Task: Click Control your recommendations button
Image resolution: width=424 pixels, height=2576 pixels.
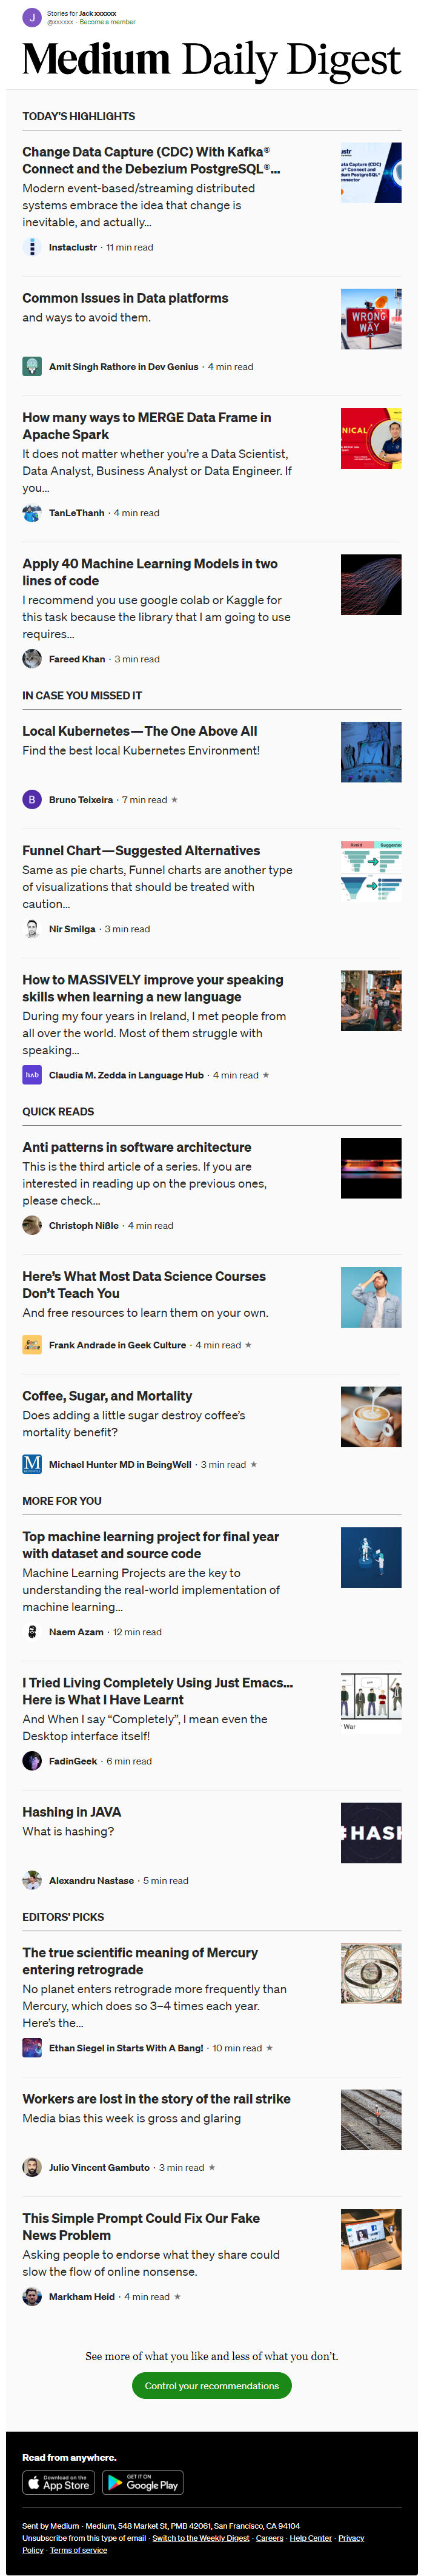Action: point(211,2386)
